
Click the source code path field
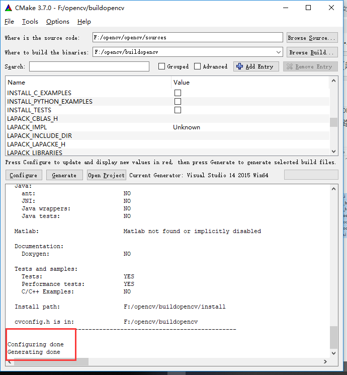coord(188,38)
